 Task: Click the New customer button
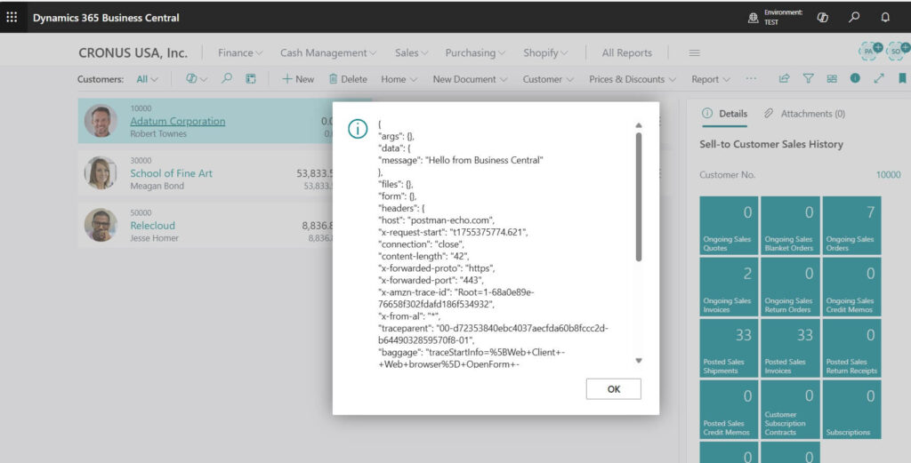pos(298,79)
